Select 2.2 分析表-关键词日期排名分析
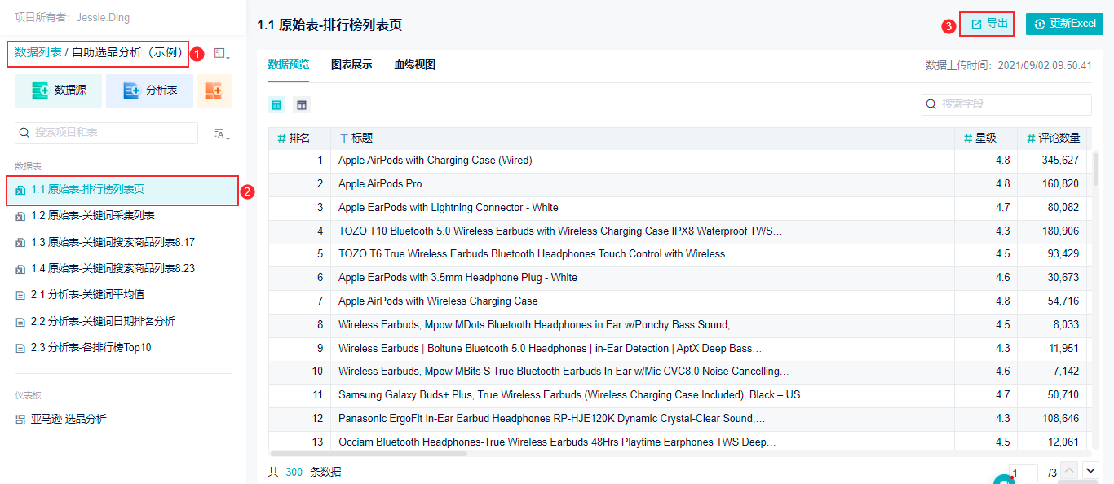This screenshot has width=1114, height=484. tap(103, 321)
